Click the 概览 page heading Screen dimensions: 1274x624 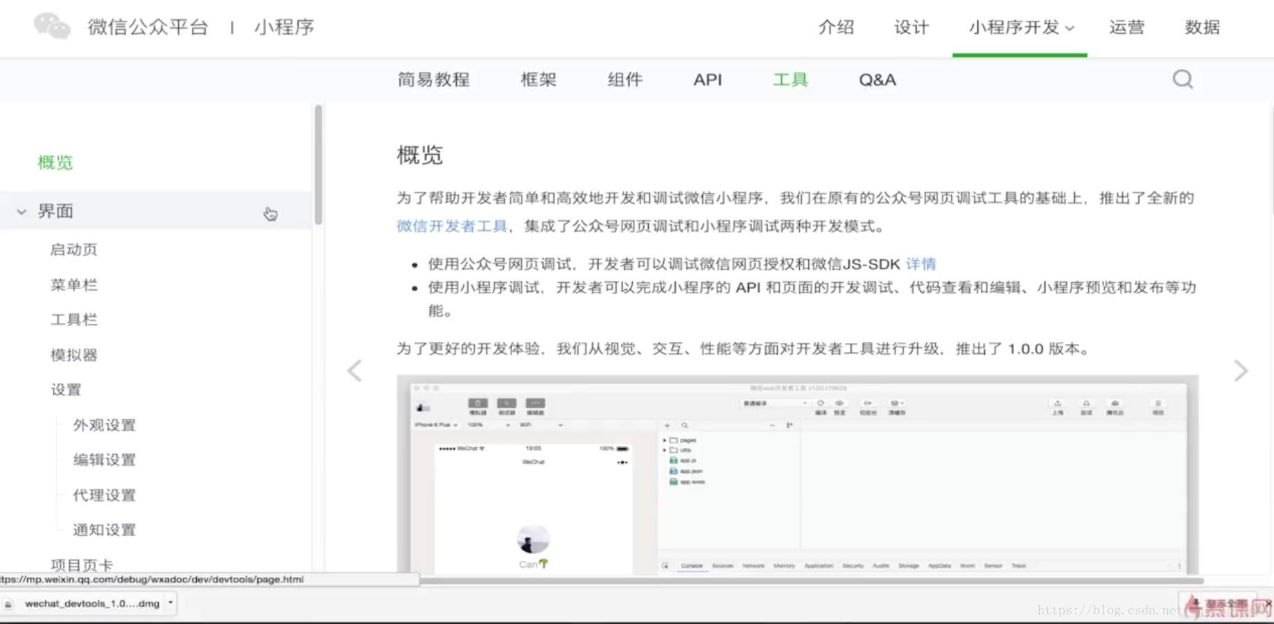click(x=419, y=155)
